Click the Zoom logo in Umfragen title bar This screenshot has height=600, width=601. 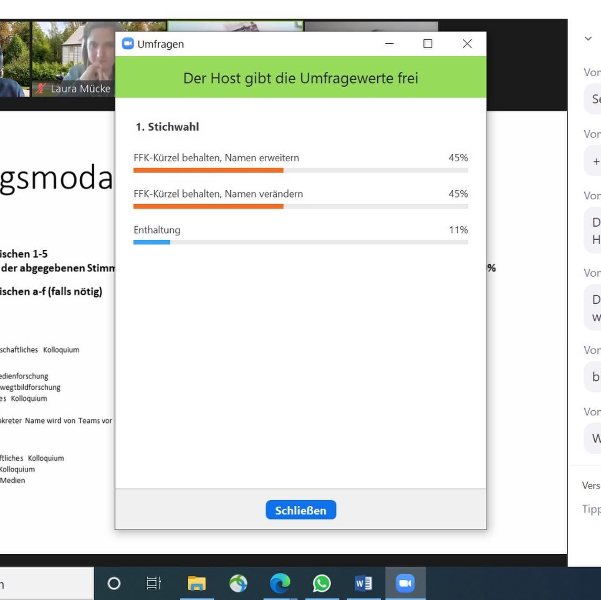(128, 44)
